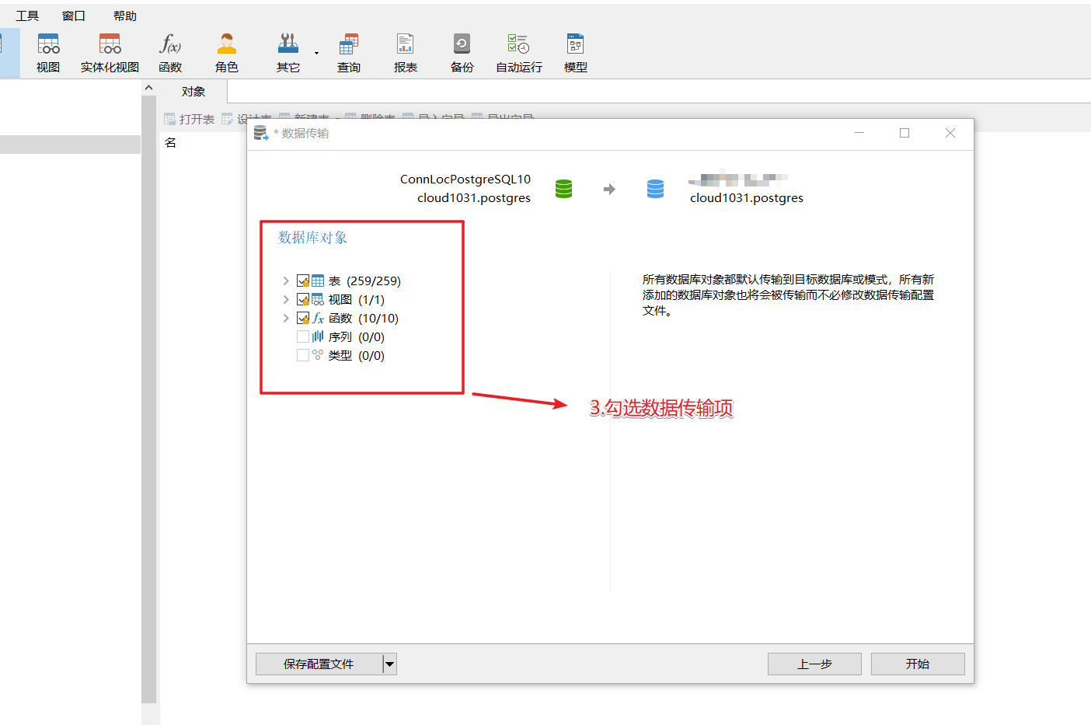
Task: Click the sidebar scroll-up arrow
Action: click(x=148, y=88)
